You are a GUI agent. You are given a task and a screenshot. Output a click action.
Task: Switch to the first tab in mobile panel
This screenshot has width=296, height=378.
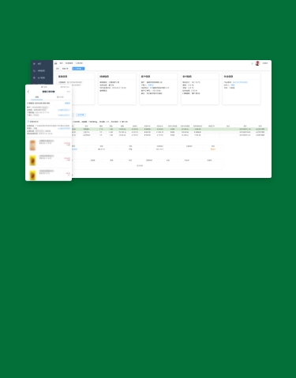pyautogui.click(x=37, y=97)
